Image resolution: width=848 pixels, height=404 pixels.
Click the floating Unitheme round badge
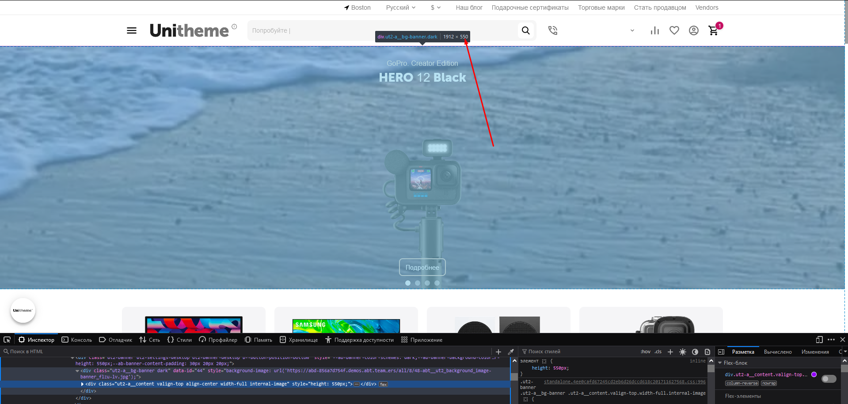pyautogui.click(x=23, y=310)
